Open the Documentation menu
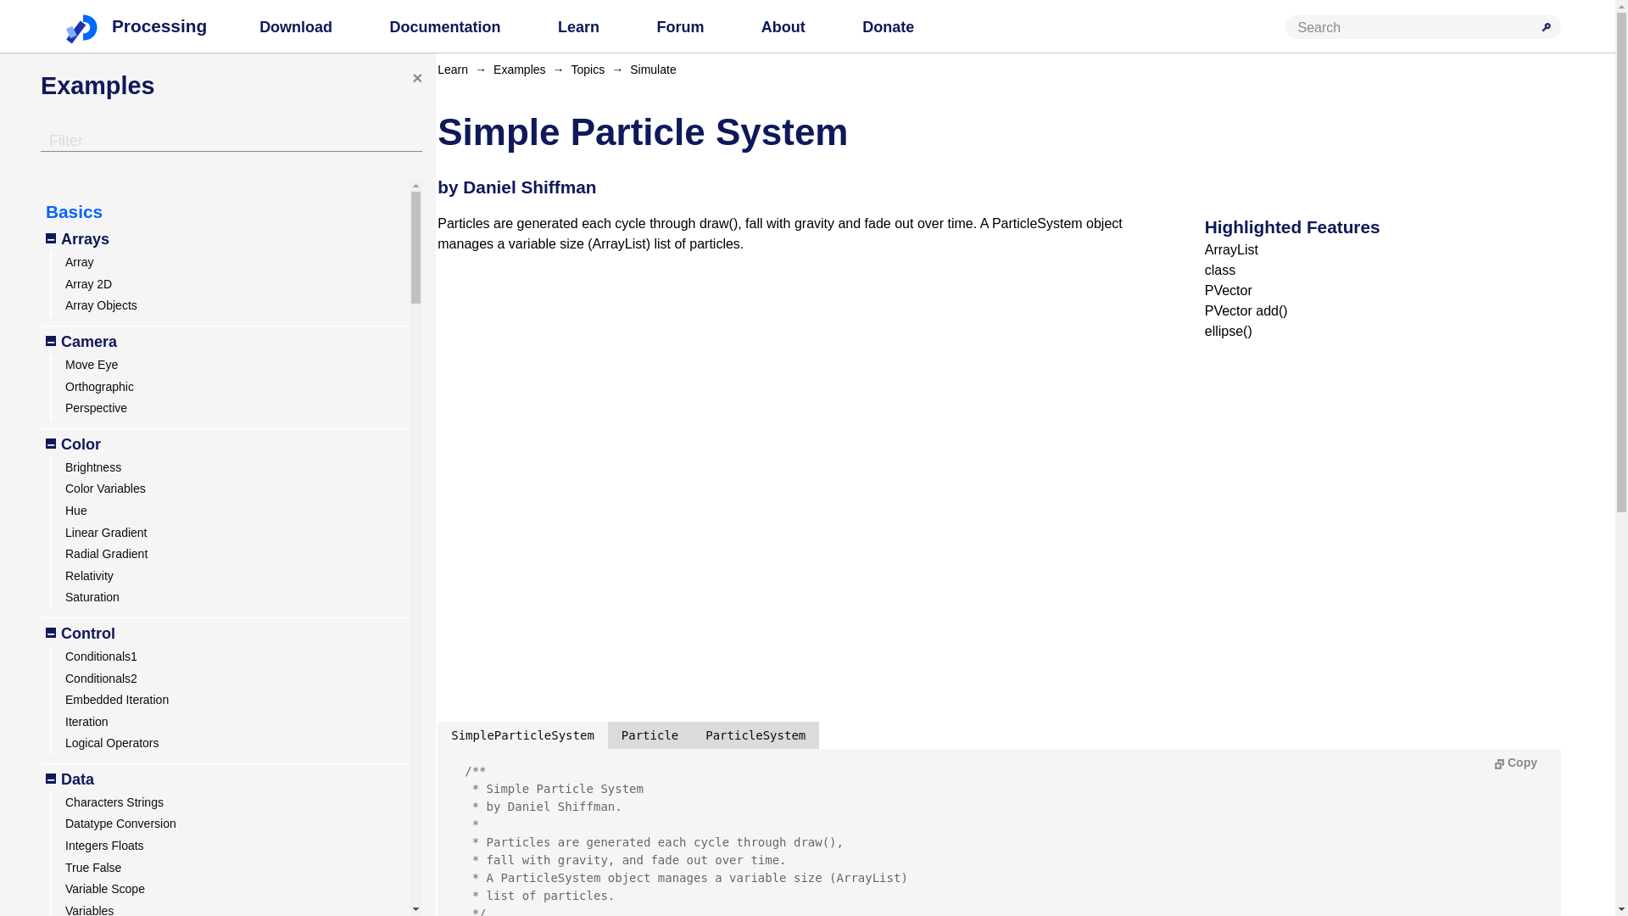This screenshot has height=916, width=1628. tap(444, 27)
